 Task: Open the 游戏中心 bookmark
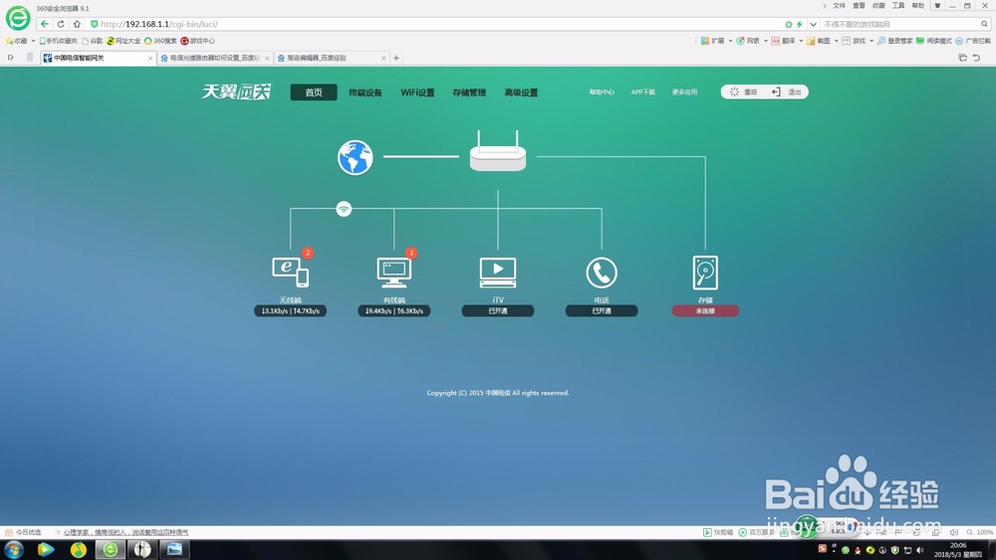coord(197,41)
